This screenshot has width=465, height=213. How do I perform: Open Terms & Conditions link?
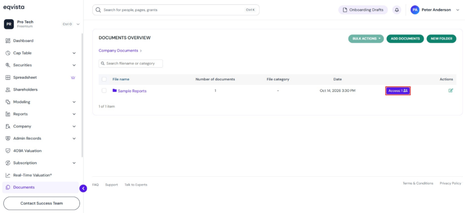(418, 183)
